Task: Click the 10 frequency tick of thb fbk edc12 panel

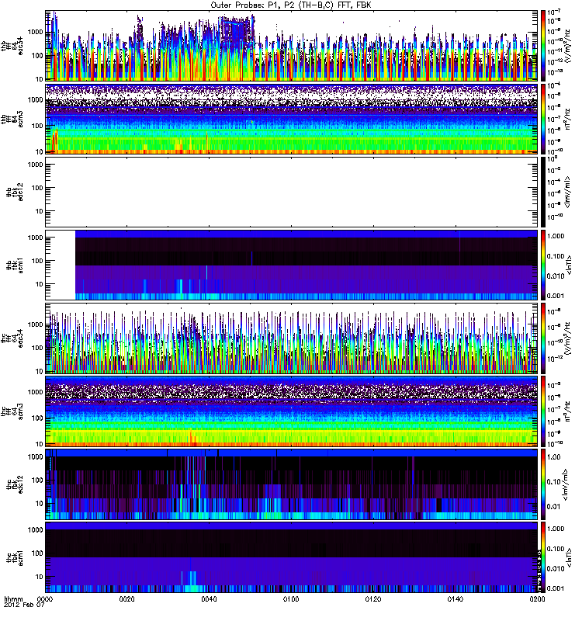Action: pos(39,211)
